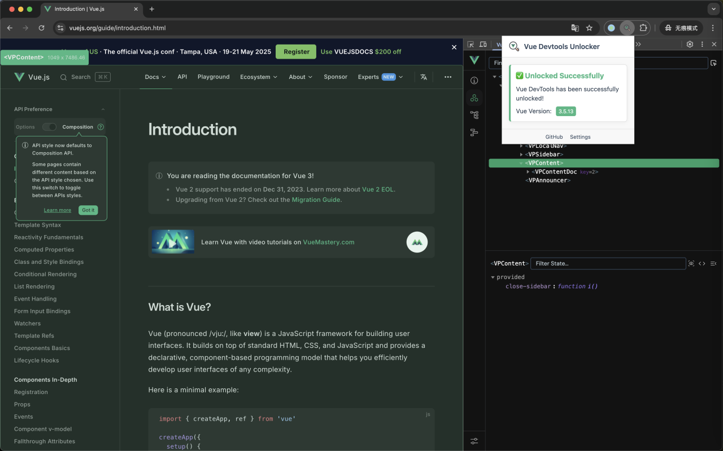Open the Overview info icon in Devtools sidebar
The height and width of the screenshot is (451, 723).
tap(474, 81)
